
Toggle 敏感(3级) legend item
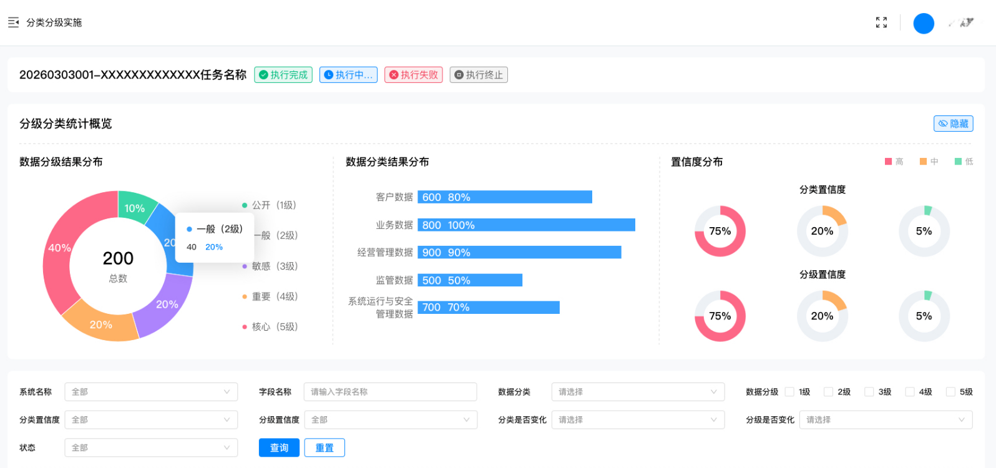coord(270,266)
